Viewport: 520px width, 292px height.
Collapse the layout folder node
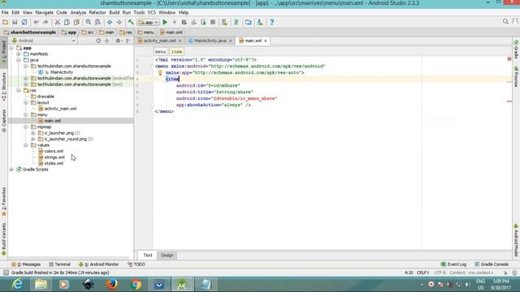[x=26, y=103]
